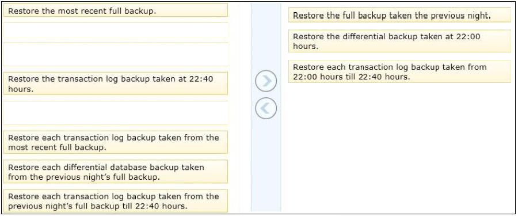Click the left arrow move button
The image size is (518, 216).
[266, 108]
